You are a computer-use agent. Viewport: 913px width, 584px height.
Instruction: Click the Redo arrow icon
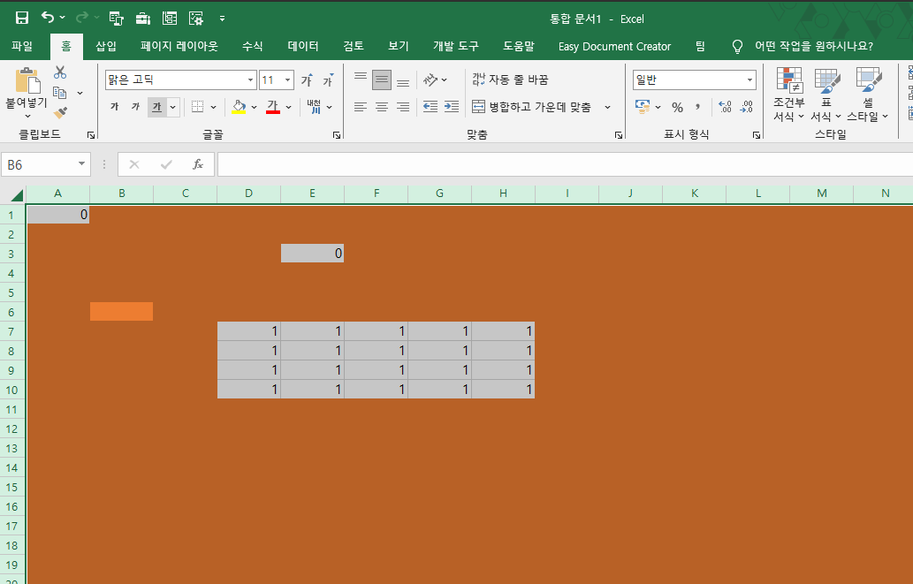(82, 18)
